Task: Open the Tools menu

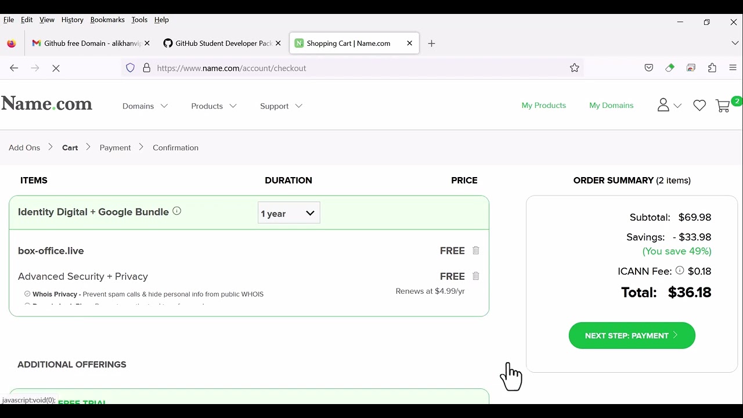Action: coord(139,20)
